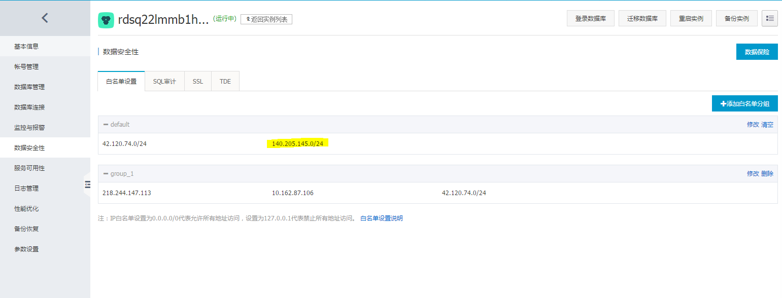Click instance name rdsq22lmmb1h...

point(163,20)
